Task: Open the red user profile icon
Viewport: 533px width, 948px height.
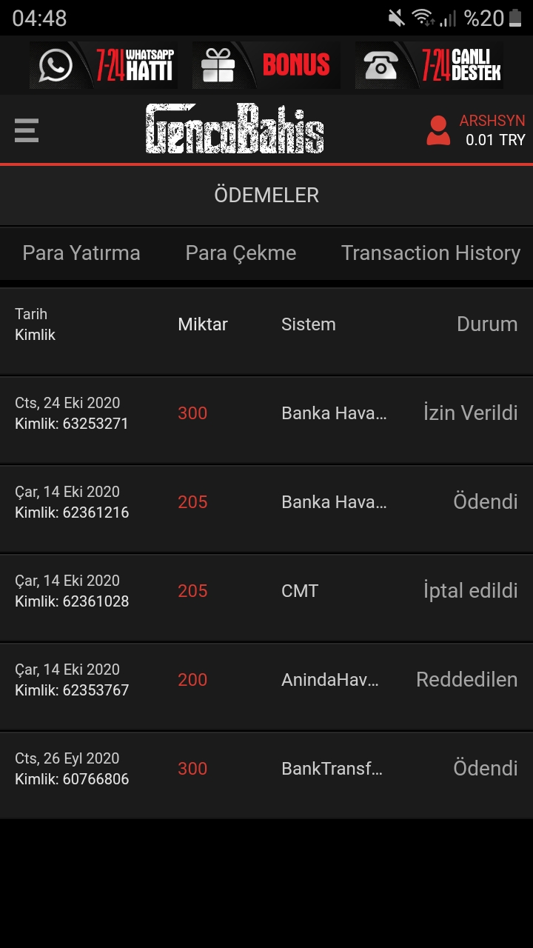Action: tap(438, 130)
